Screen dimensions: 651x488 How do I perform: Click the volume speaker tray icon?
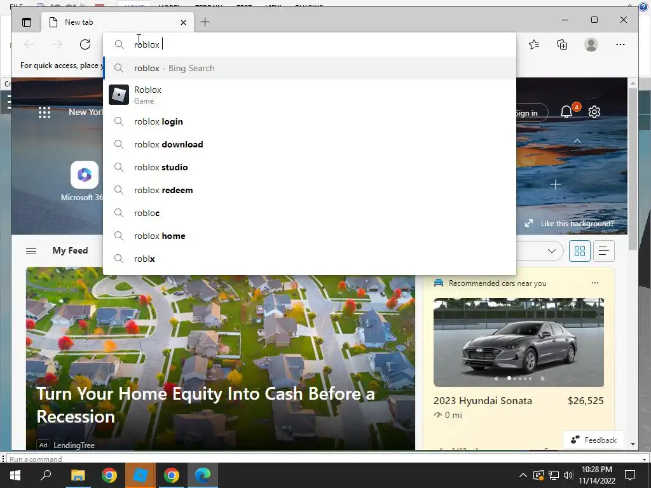pos(568,475)
